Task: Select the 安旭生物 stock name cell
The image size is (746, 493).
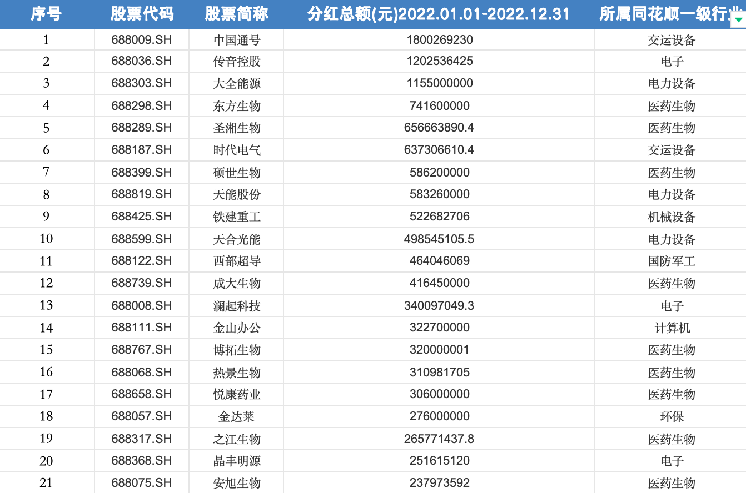Action: click(x=237, y=483)
